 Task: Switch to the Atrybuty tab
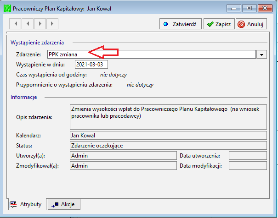tap(27, 204)
